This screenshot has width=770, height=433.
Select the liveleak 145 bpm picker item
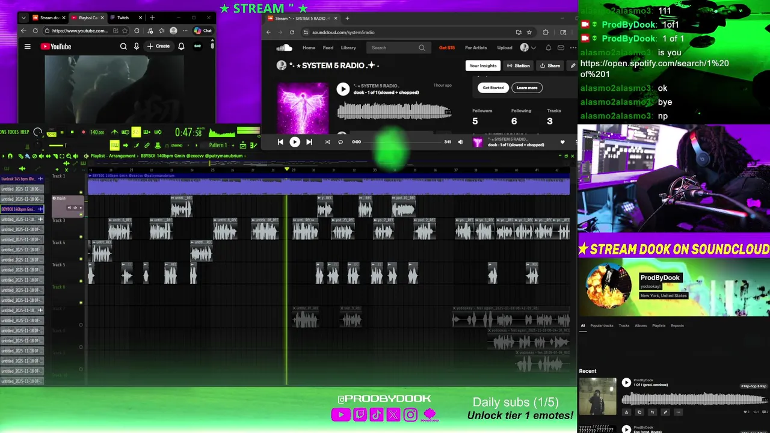point(22,179)
